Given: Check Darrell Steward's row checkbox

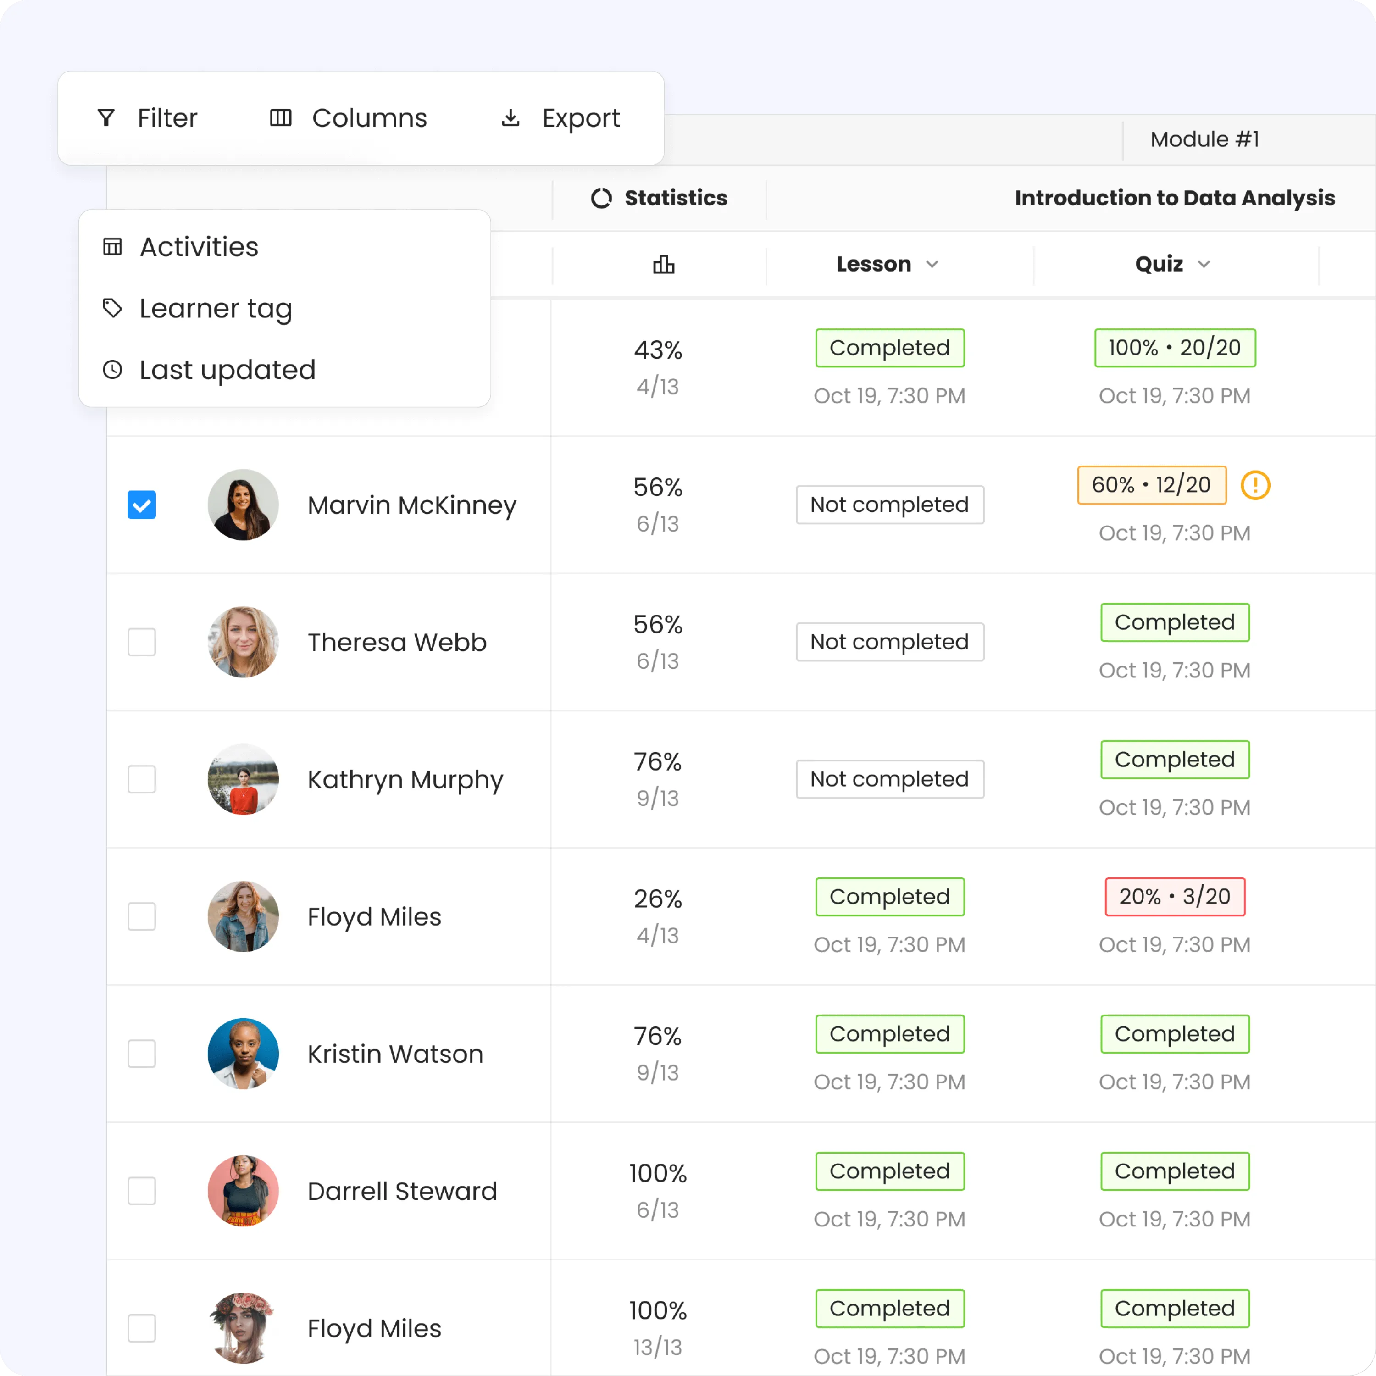Looking at the screenshot, I should (142, 1191).
